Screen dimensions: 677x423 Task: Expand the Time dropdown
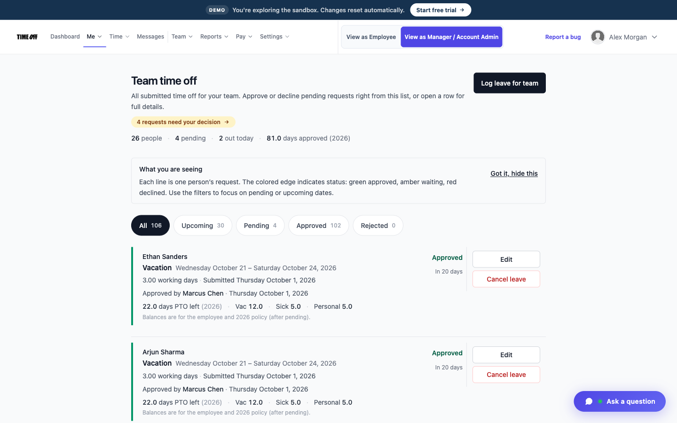pyautogui.click(x=119, y=37)
